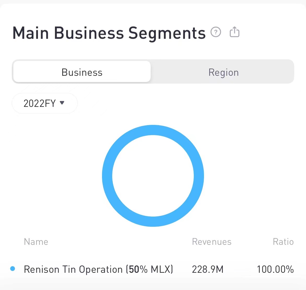
Task: Sort by the Ratio column header
Action: (283, 242)
